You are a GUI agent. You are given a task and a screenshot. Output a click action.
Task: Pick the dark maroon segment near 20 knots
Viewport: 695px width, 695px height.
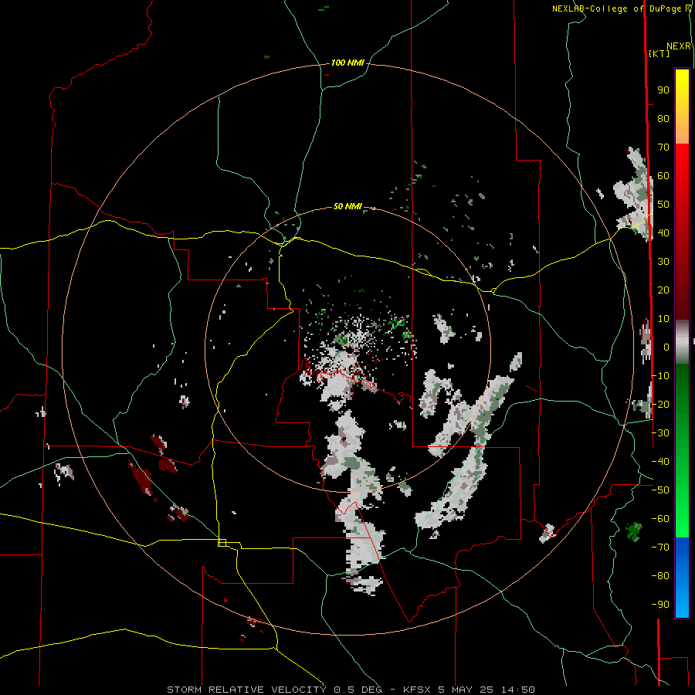coord(682,290)
